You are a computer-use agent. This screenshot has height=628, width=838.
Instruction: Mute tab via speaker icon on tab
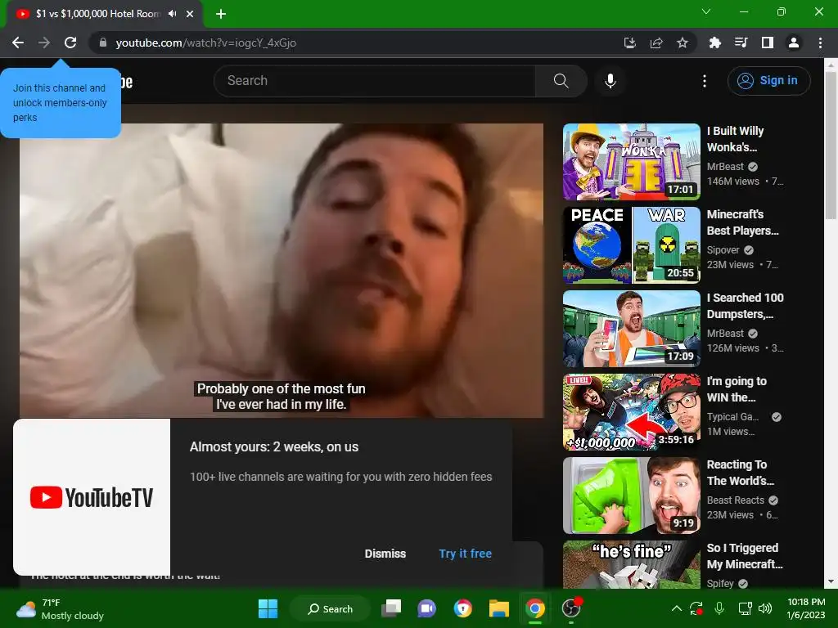[172, 14]
